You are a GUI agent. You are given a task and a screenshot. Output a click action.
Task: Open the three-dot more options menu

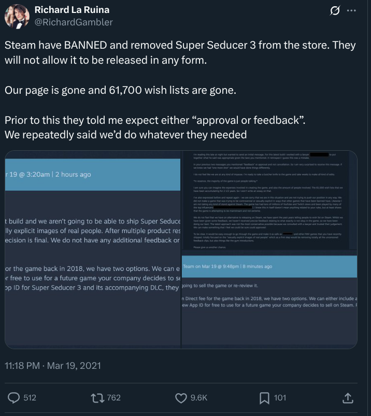click(352, 10)
